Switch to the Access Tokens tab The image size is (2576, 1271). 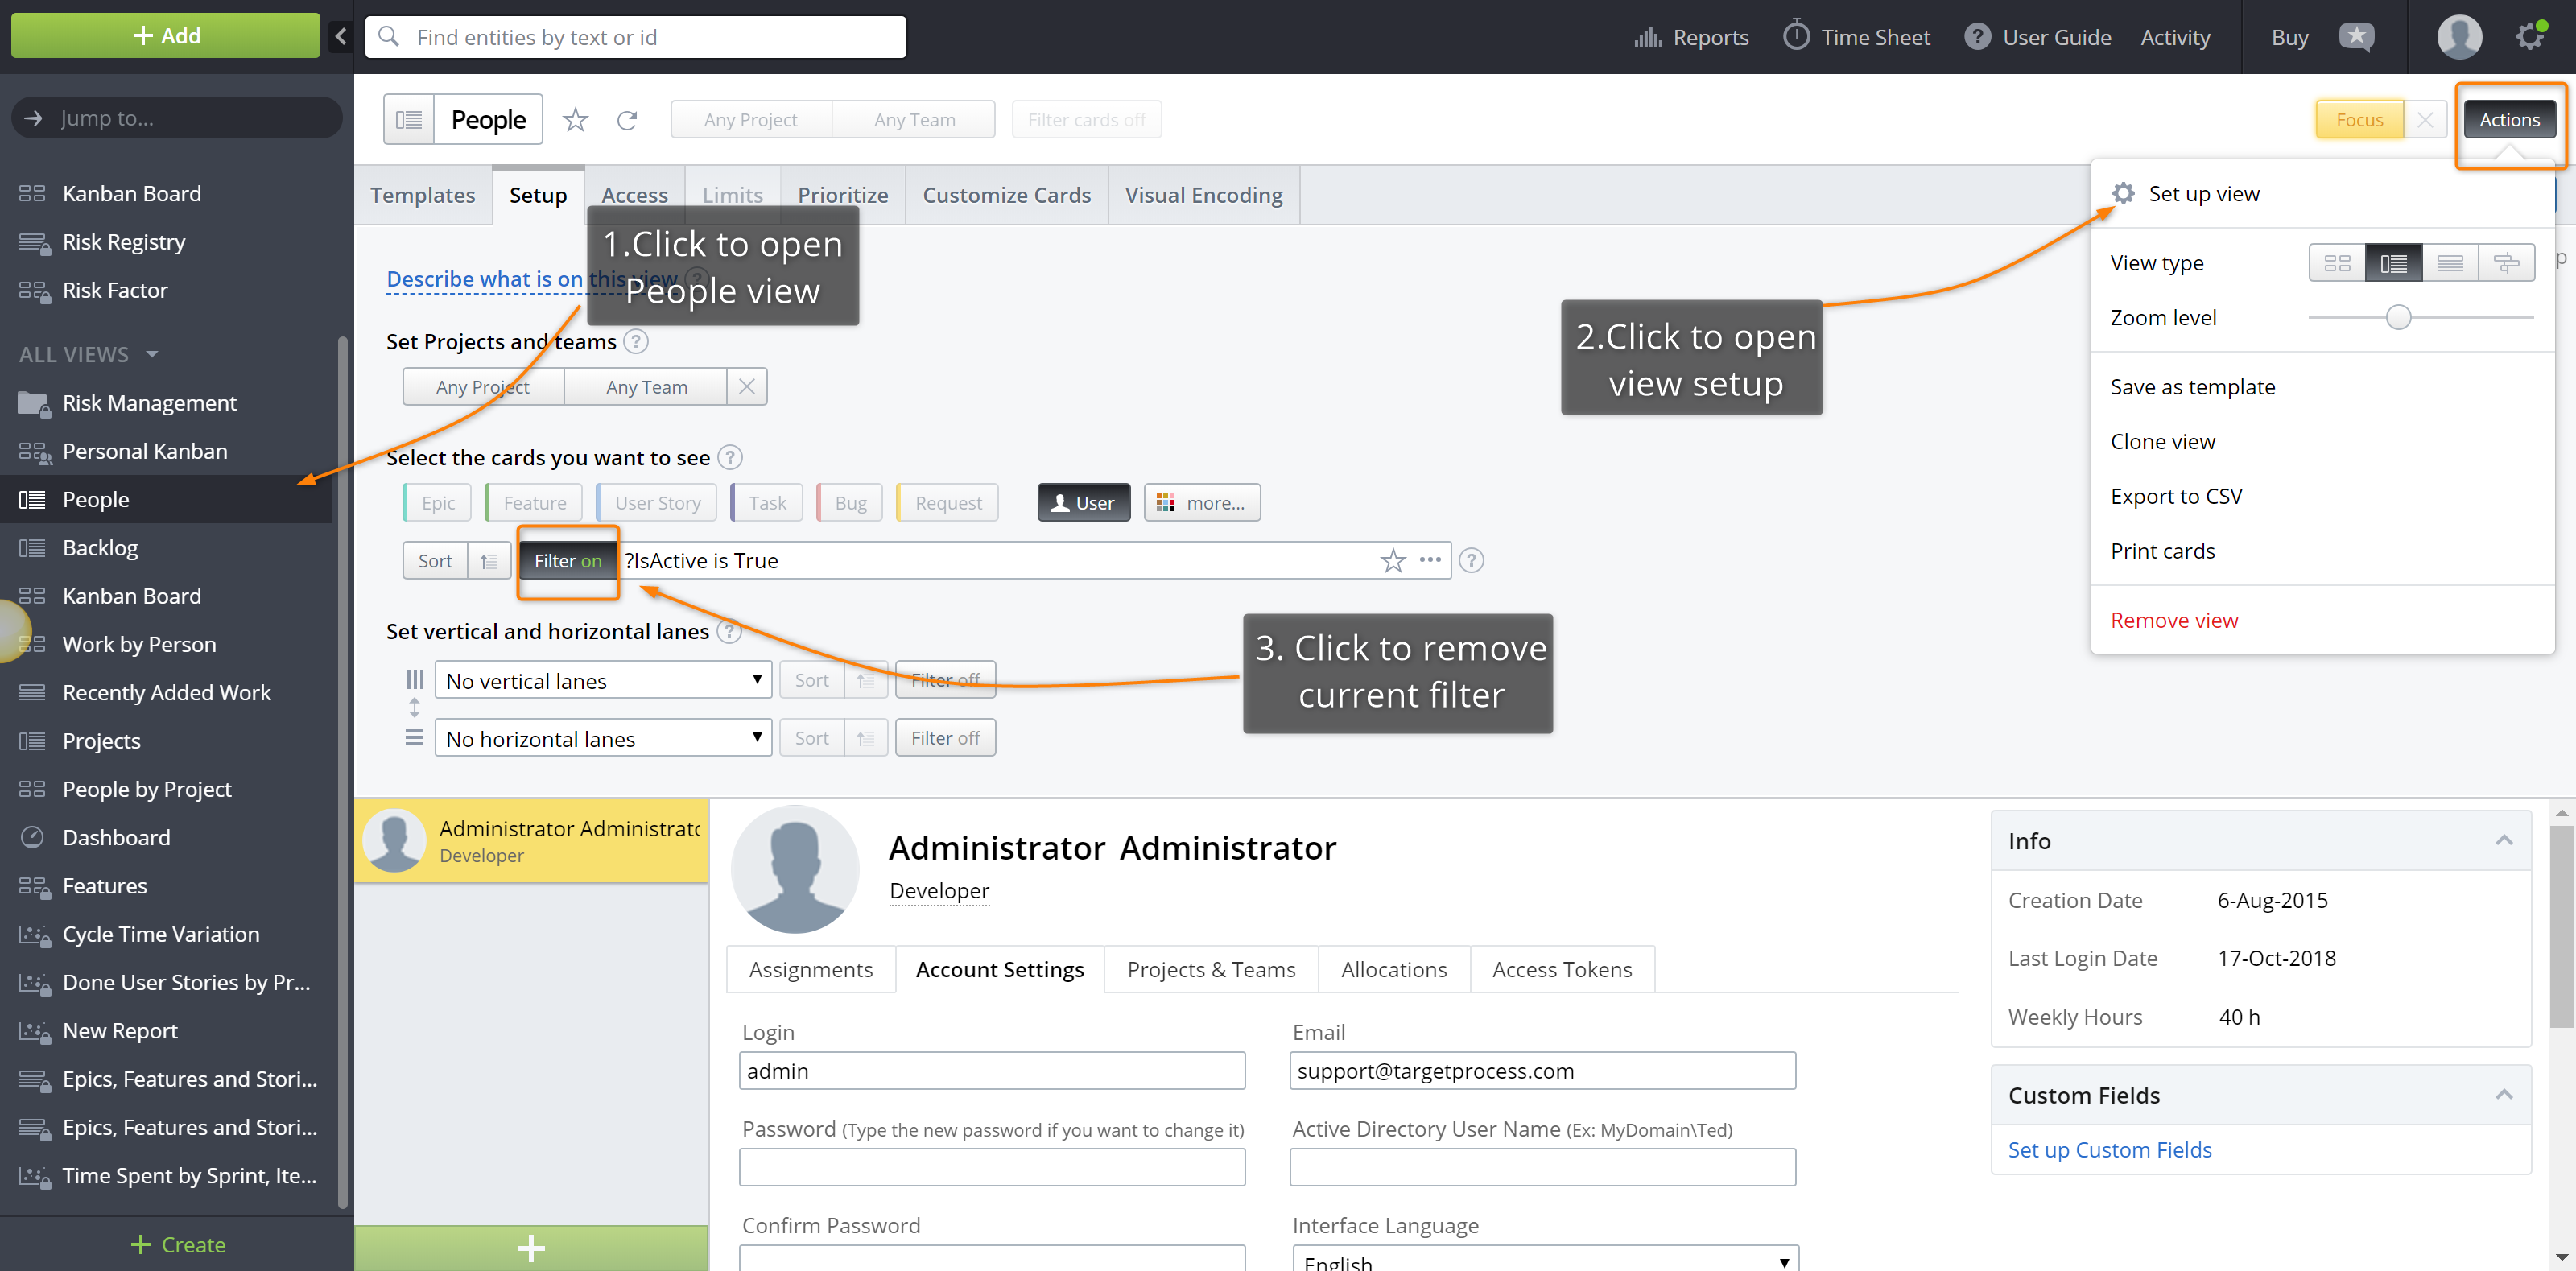[x=1562, y=969]
